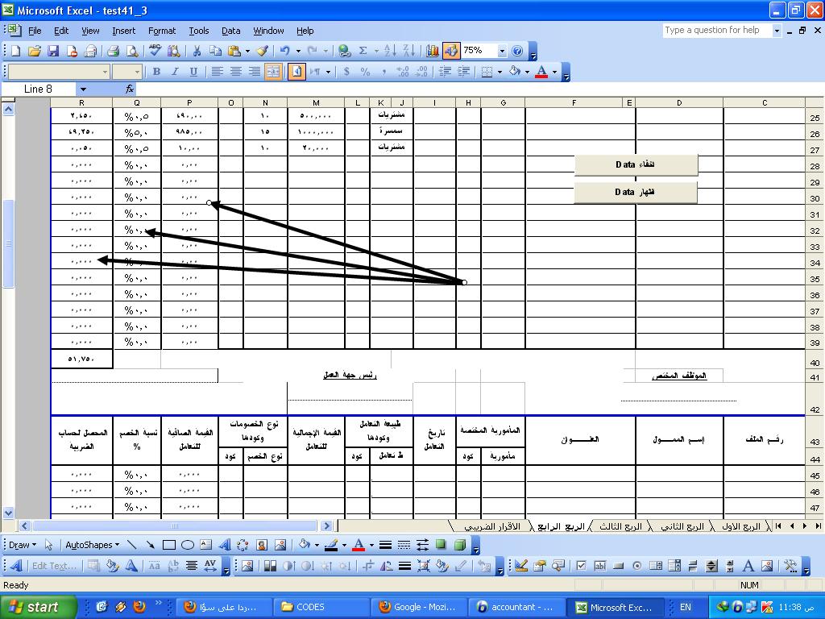Toggle Align Left
This screenshot has width=825, height=619.
point(218,72)
